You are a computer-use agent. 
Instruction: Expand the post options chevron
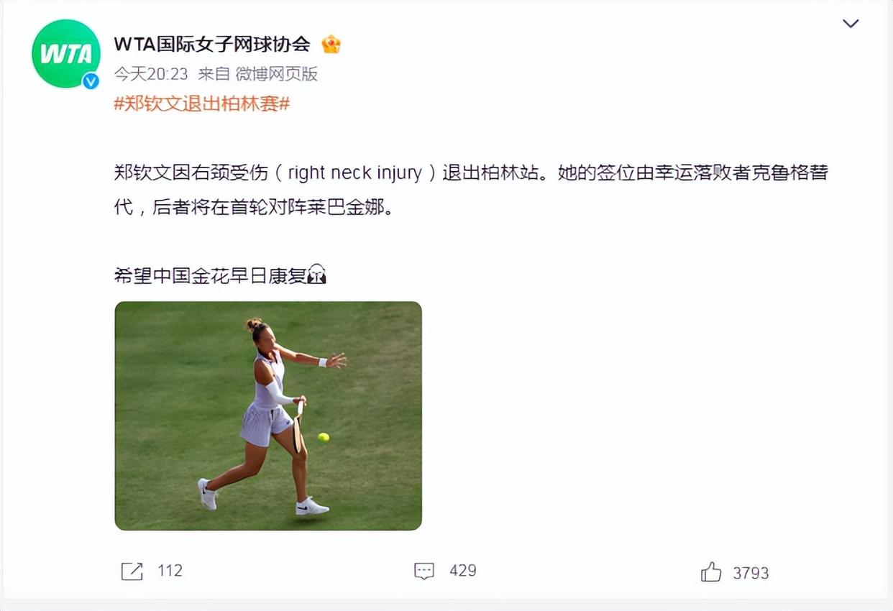click(851, 24)
